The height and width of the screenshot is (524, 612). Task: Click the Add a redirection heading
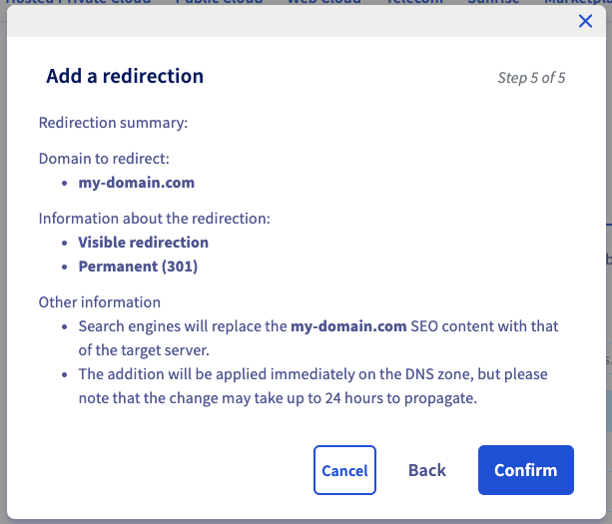pyautogui.click(x=125, y=76)
